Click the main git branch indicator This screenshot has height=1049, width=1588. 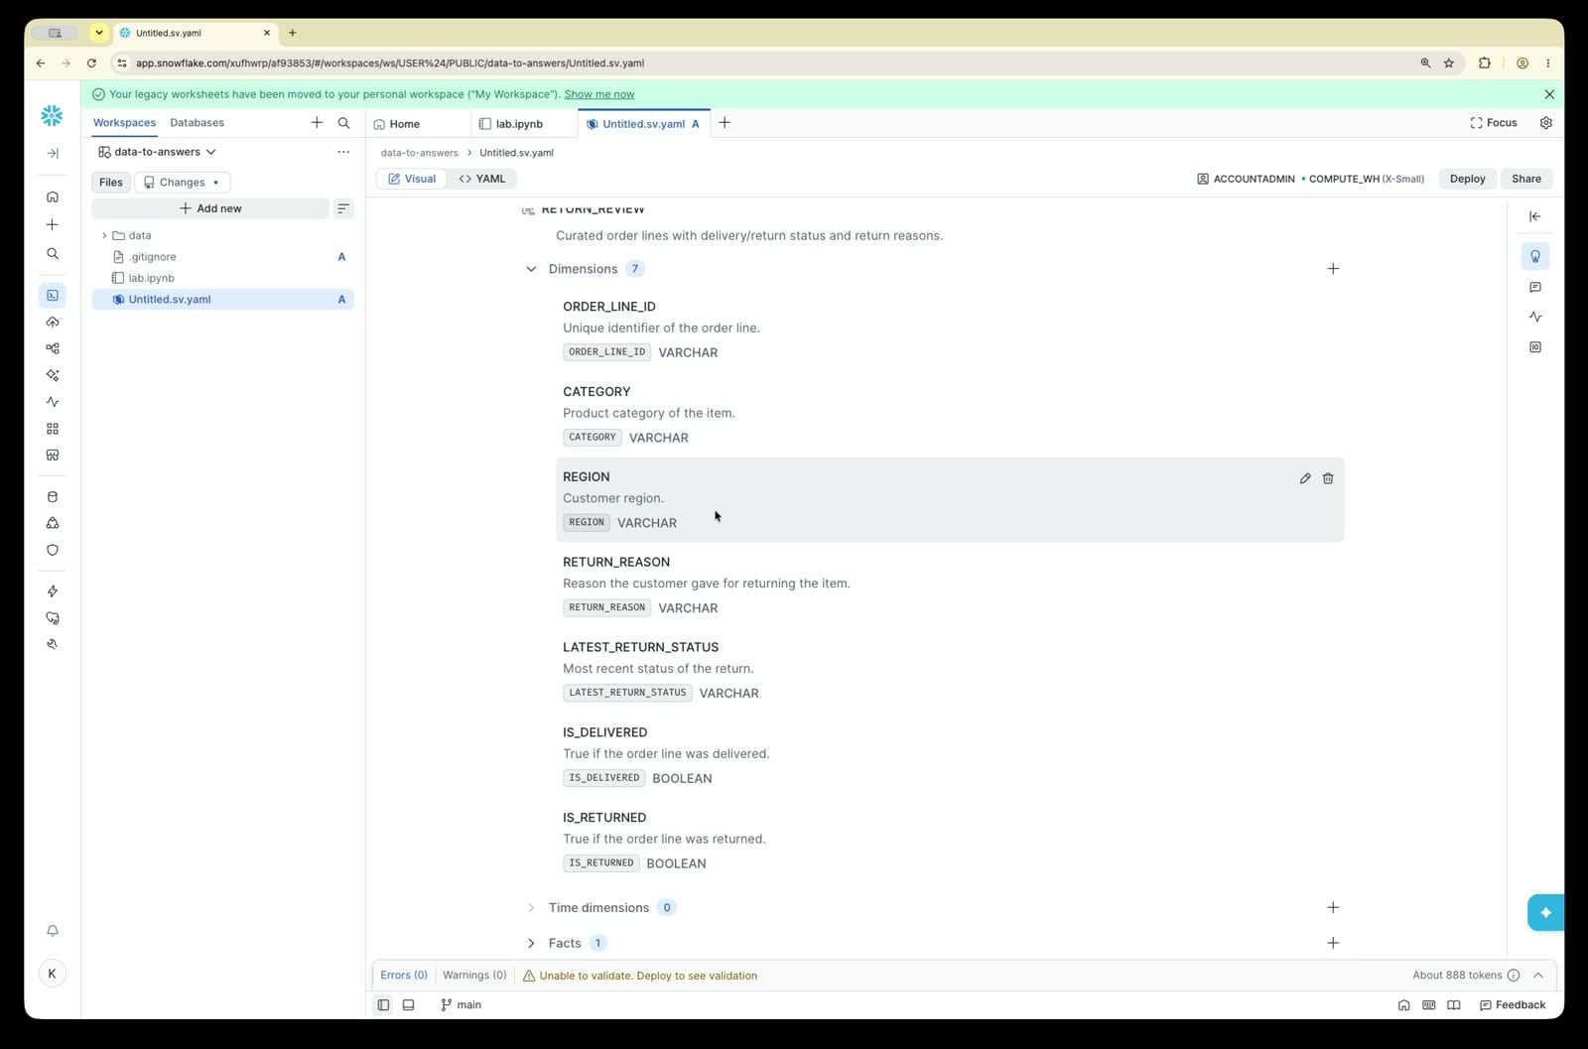click(461, 1004)
